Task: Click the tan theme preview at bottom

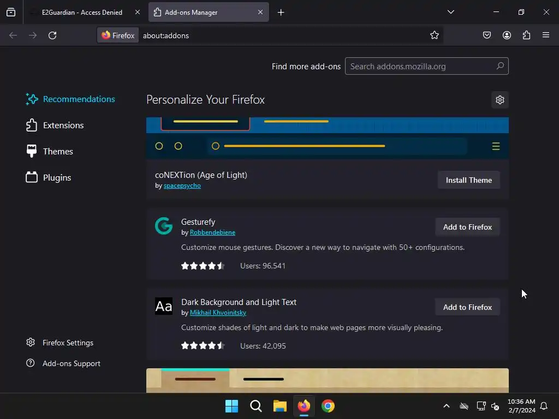Action: pyautogui.click(x=328, y=380)
